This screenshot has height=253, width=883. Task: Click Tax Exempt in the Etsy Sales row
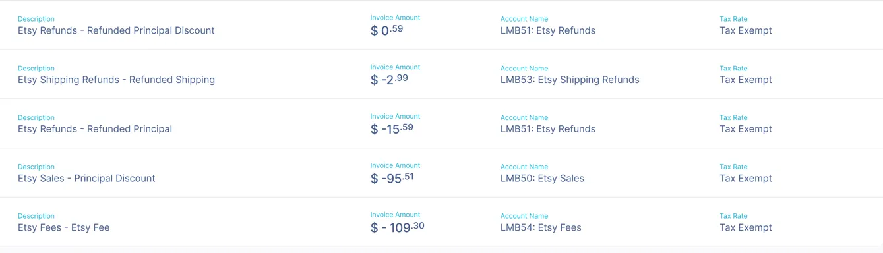point(746,178)
